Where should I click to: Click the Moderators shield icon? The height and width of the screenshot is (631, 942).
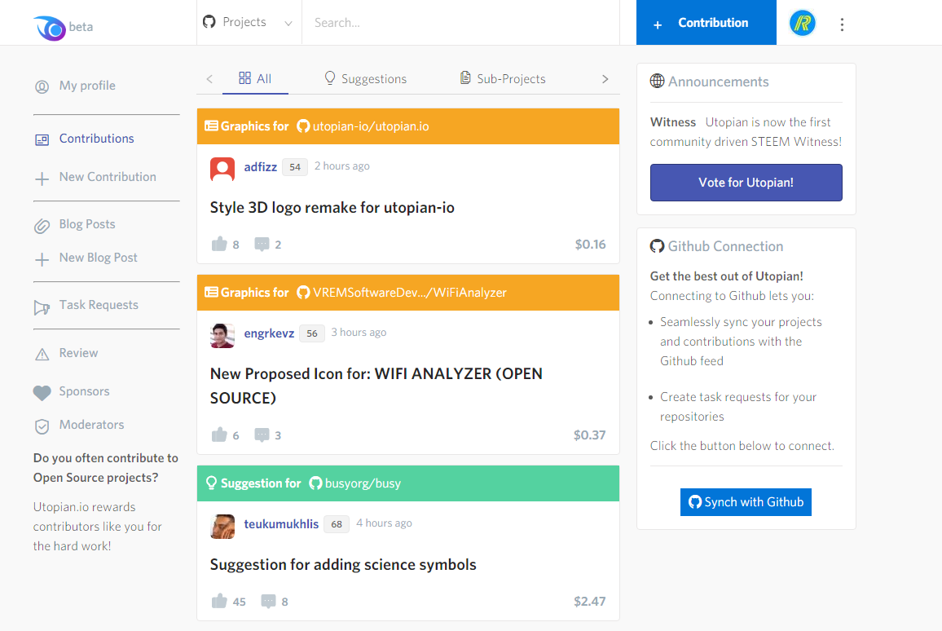click(42, 426)
